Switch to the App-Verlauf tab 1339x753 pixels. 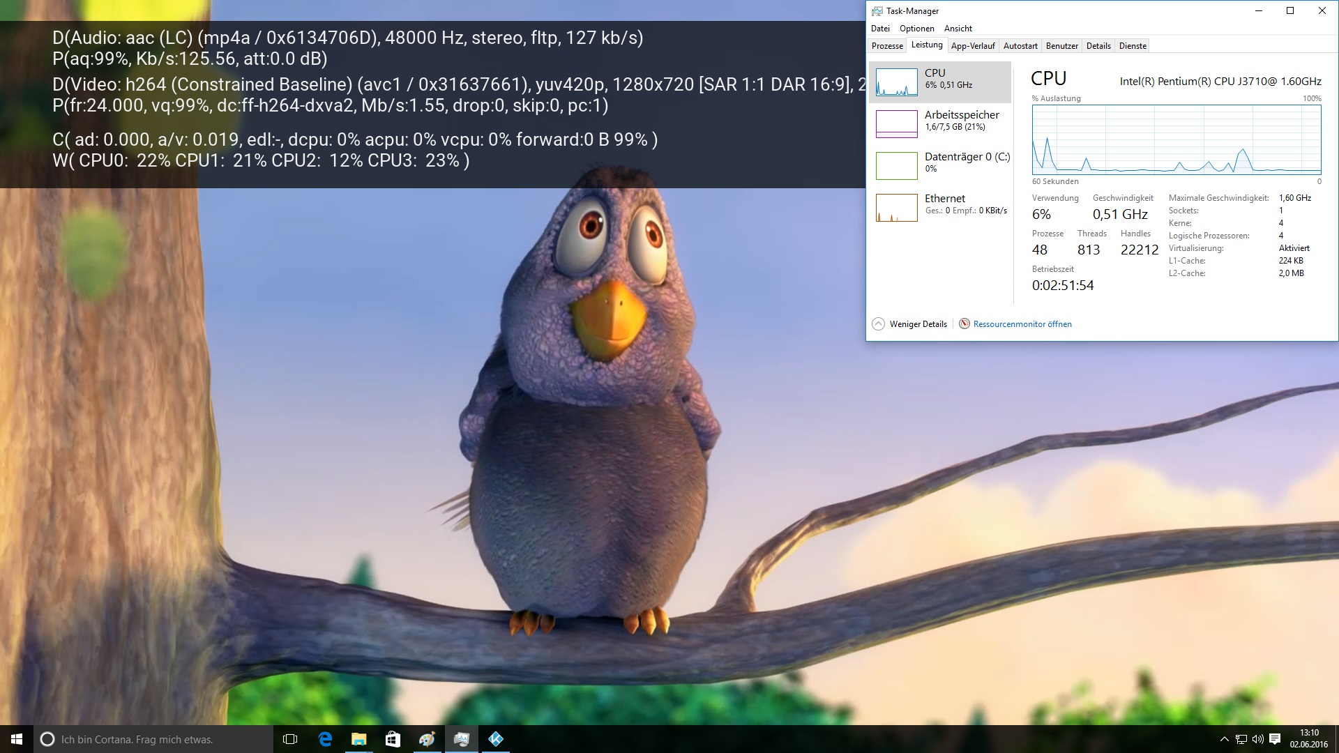tap(973, 46)
